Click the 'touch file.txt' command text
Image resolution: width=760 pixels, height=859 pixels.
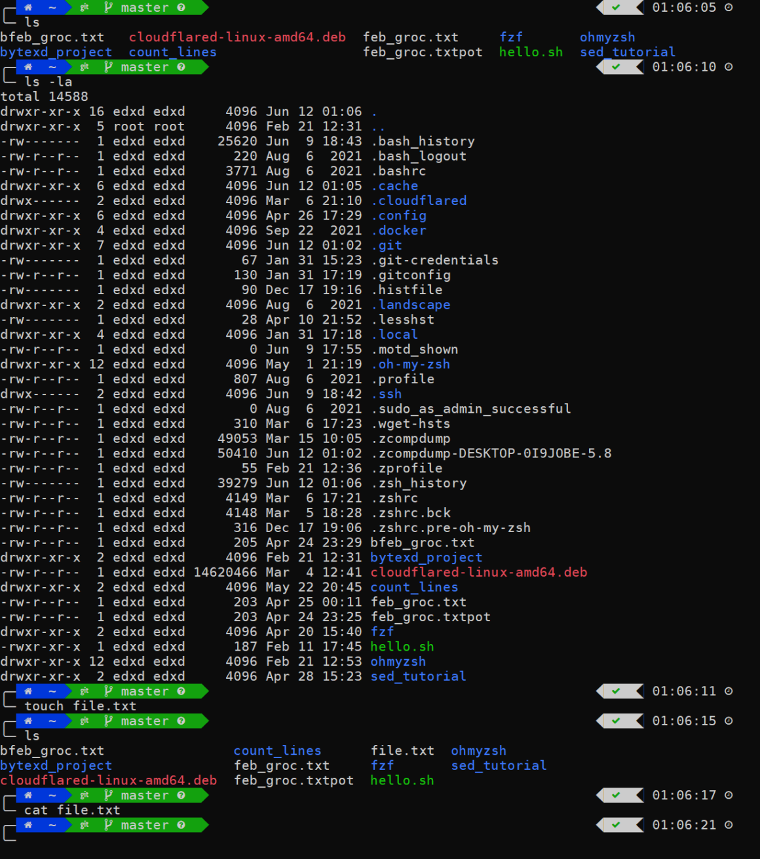point(80,706)
